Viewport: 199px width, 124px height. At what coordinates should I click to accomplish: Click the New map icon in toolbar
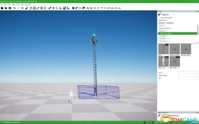pyautogui.click(x=2, y=8)
